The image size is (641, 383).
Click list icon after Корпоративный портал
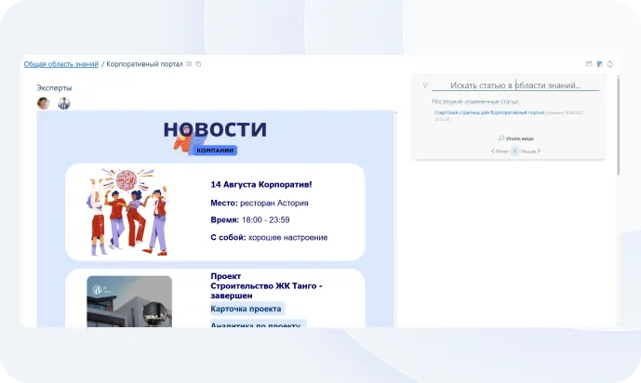tap(189, 64)
